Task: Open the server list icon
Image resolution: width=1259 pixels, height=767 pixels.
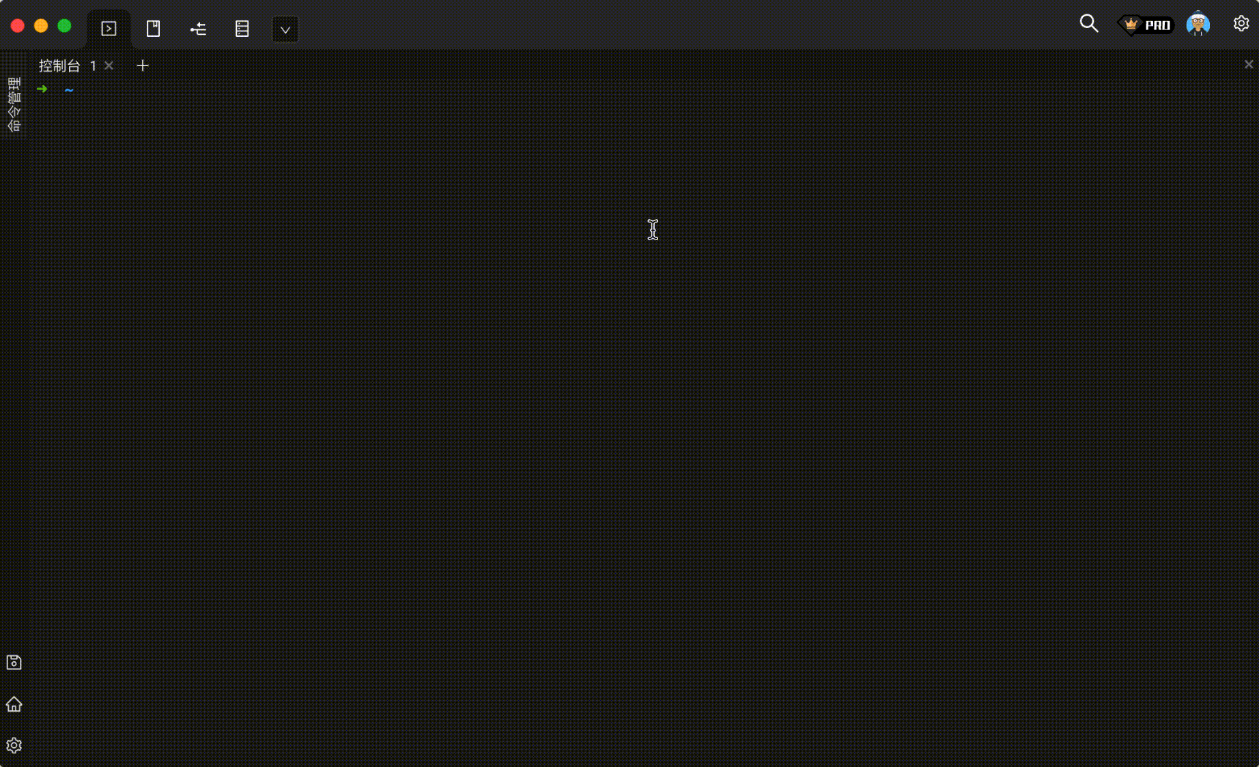Action: coord(242,29)
